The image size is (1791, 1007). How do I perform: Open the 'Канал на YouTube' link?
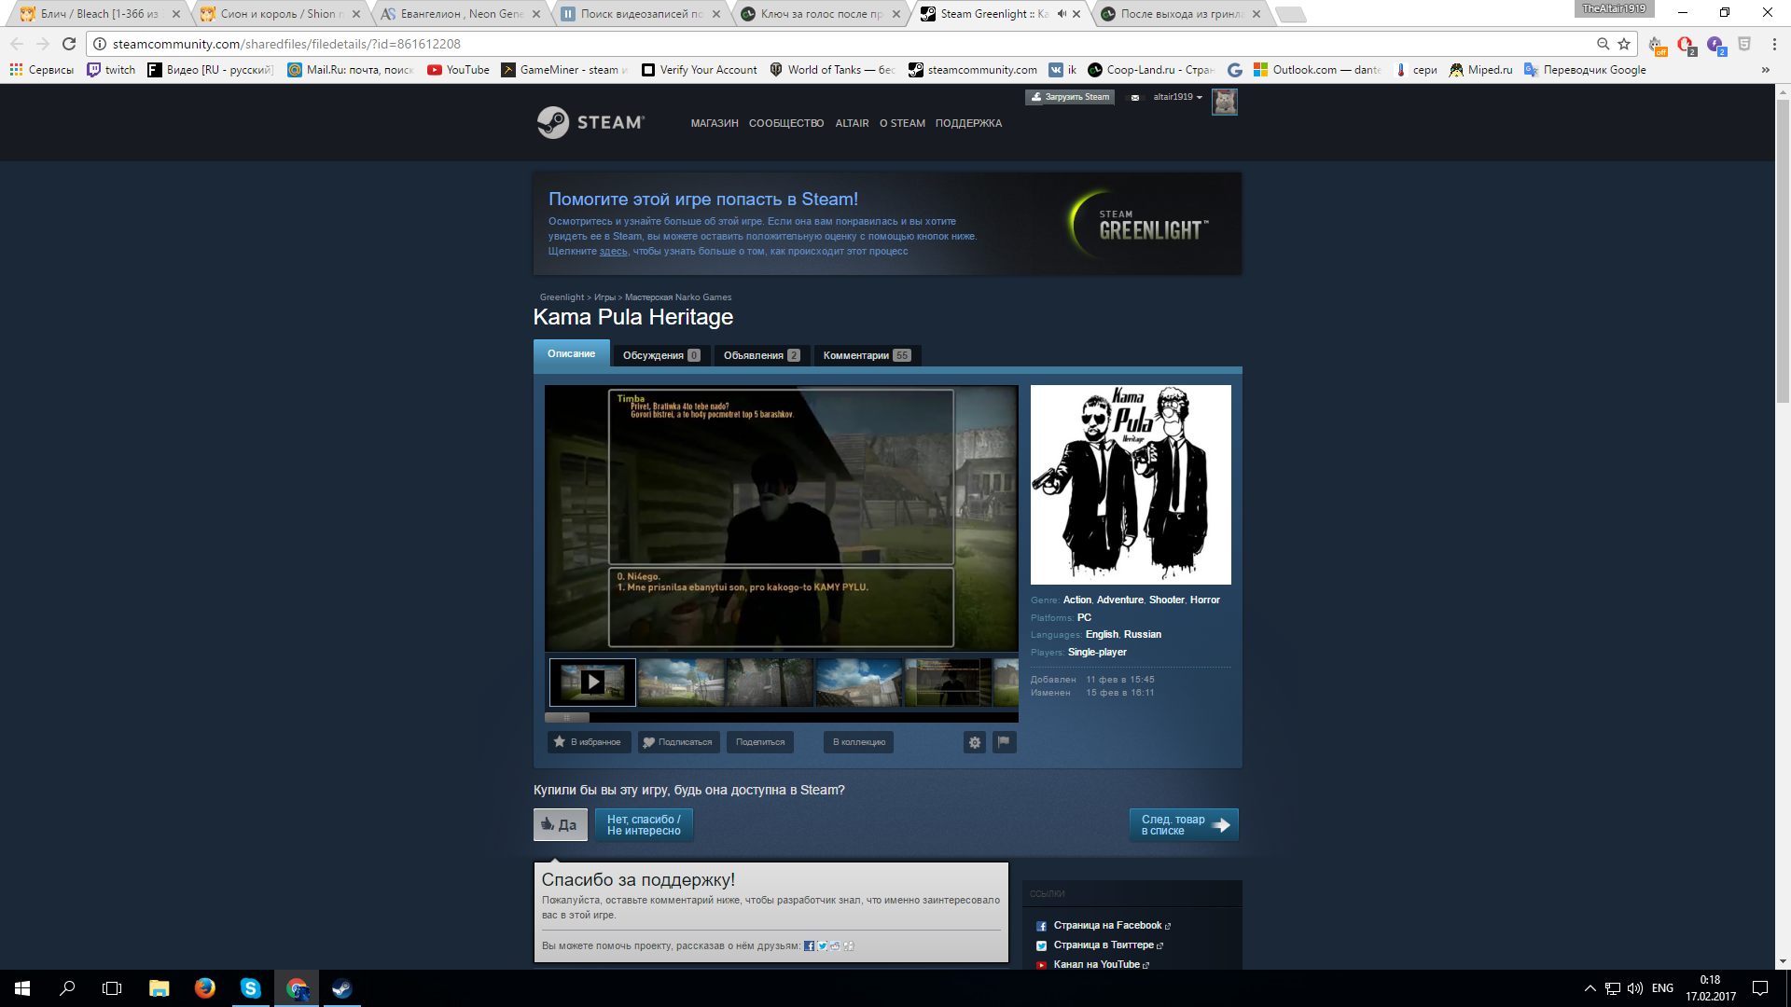1096,965
